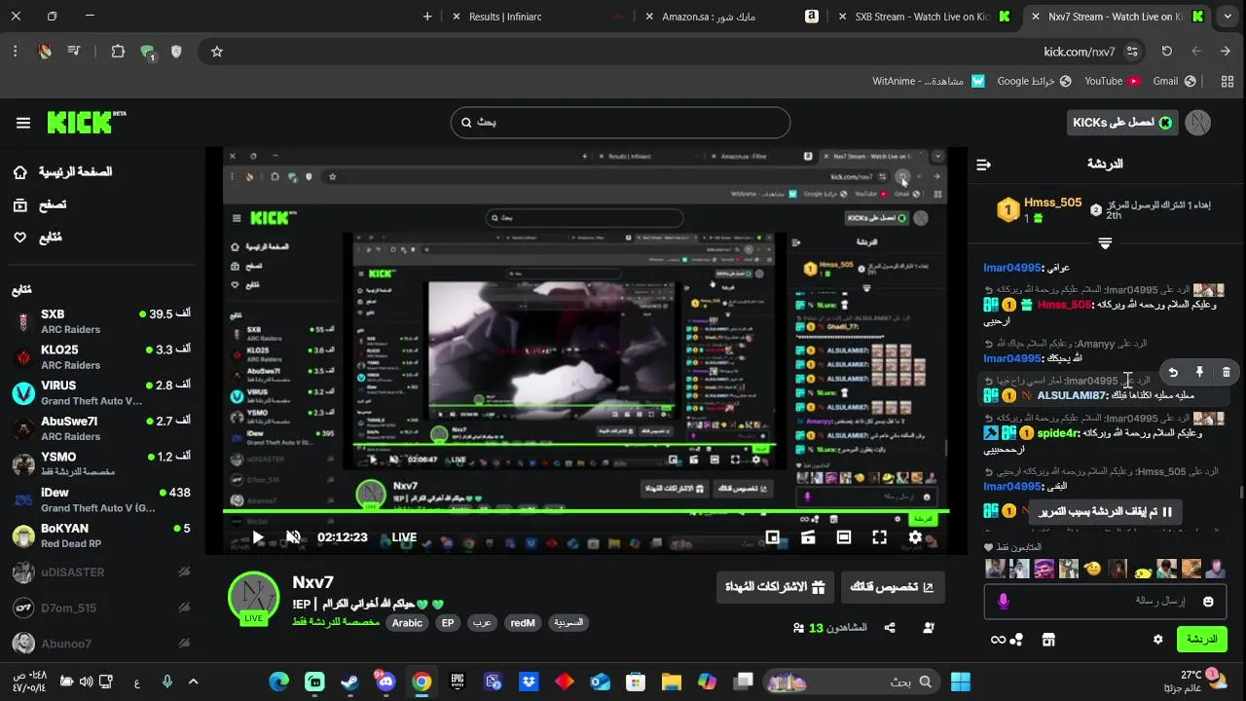This screenshot has width=1246, height=701.
Task: Click the follow person icon under player
Action: coord(930,628)
